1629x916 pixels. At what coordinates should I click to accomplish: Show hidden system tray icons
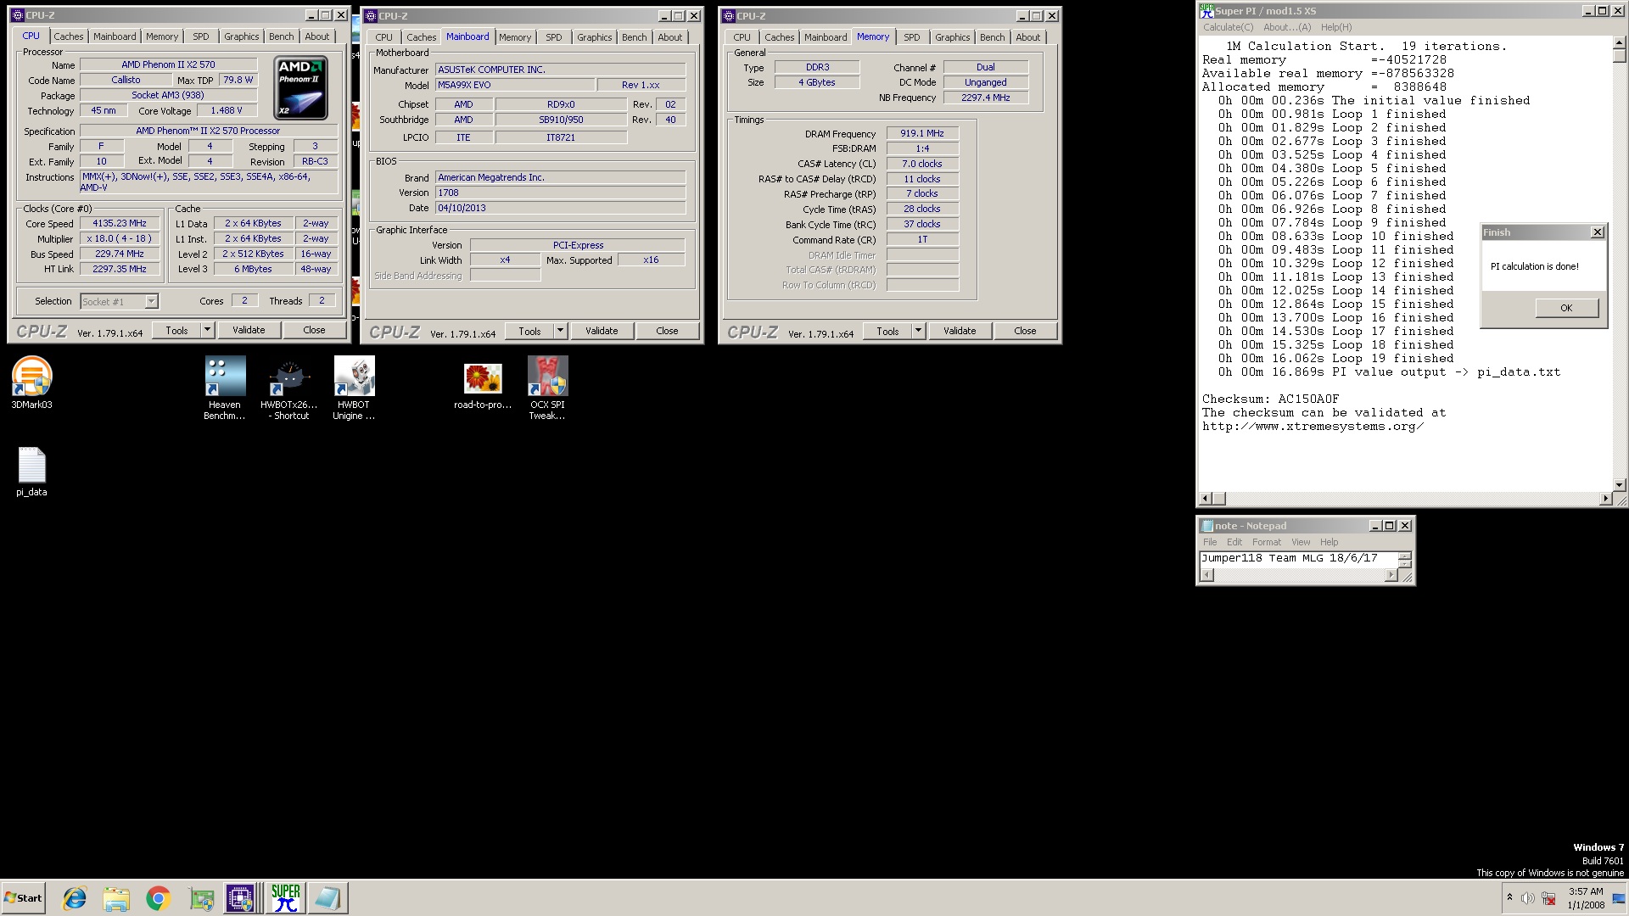[x=1509, y=897]
